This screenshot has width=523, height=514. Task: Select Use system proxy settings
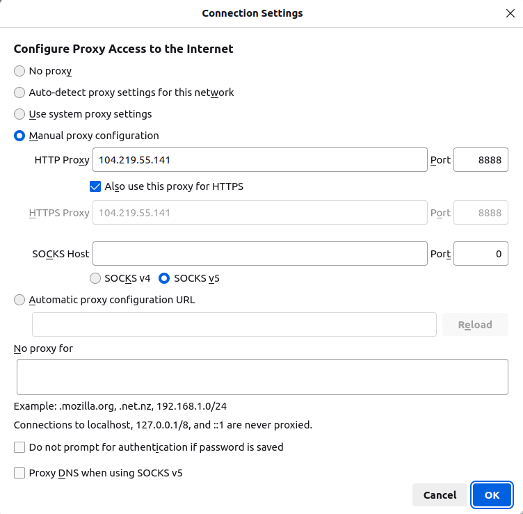19,114
